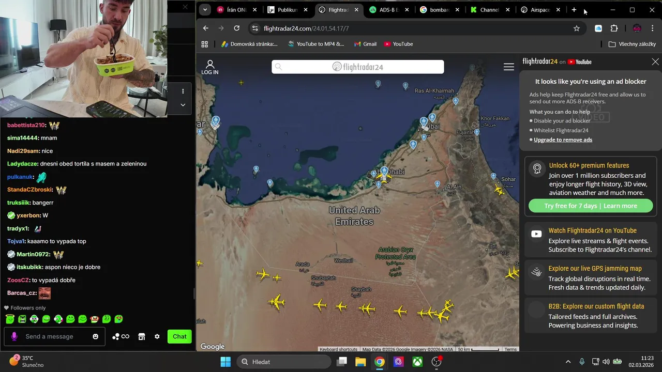Open File Explorer from taskbar
The image size is (662, 372).
click(360, 362)
